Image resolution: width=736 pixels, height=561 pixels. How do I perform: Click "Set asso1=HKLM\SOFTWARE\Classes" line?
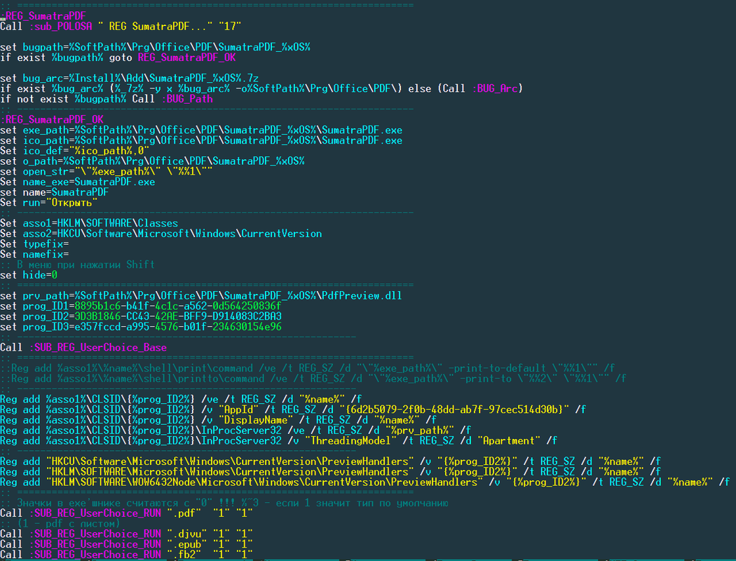[x=89, y=223]
